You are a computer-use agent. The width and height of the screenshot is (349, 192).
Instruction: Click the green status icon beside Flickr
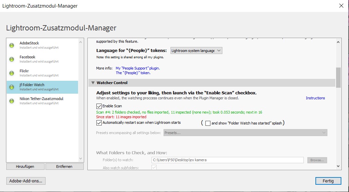click(12, 73)
